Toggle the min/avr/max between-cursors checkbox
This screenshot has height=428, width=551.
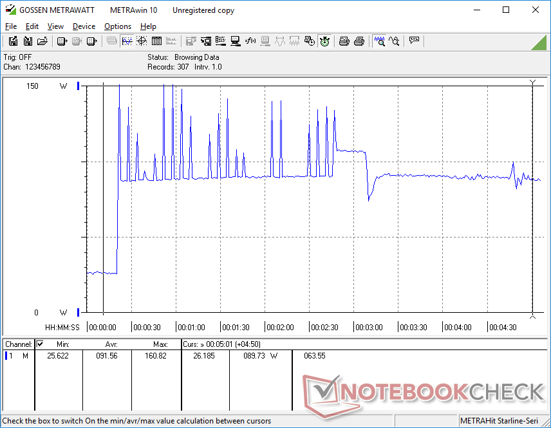click(40, 344)
